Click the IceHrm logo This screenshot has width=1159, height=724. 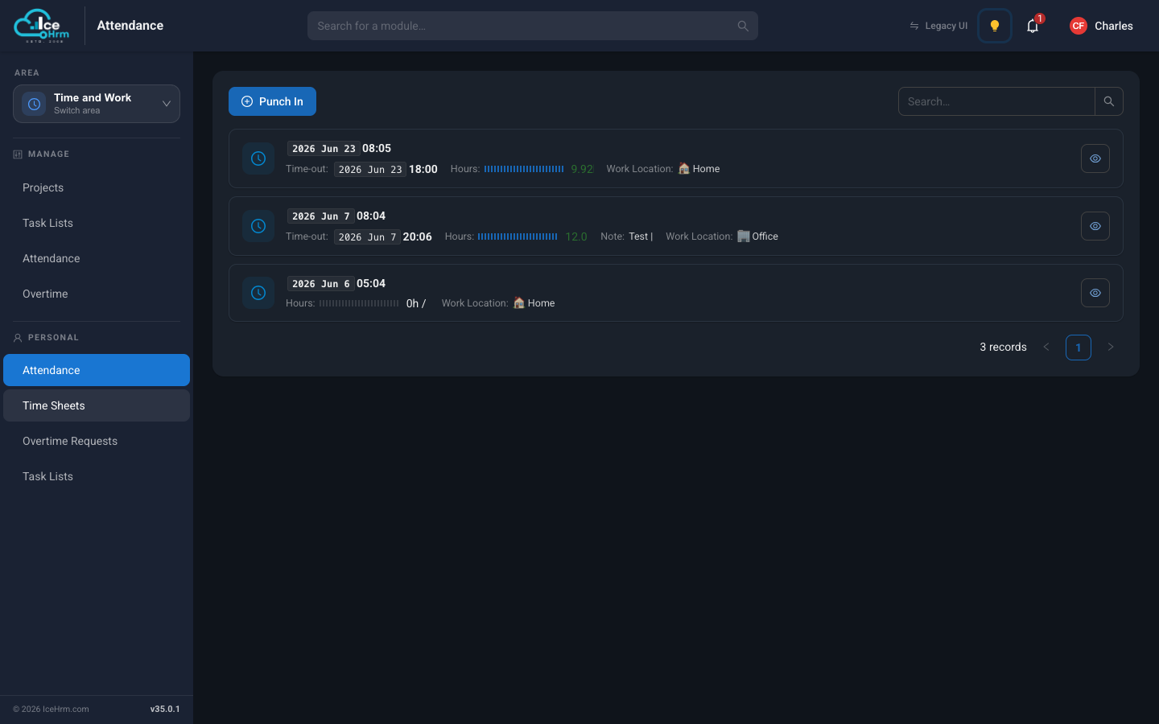[42, 26]
